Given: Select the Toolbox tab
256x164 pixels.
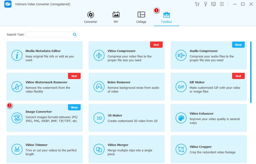Looking at the screenshot, I should tap(166, 18).
